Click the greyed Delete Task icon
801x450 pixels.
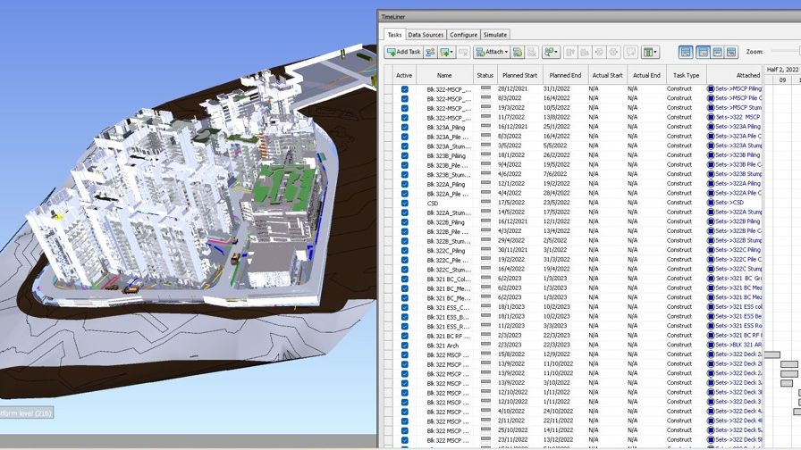pyautogui.click(x=463, y=52)
